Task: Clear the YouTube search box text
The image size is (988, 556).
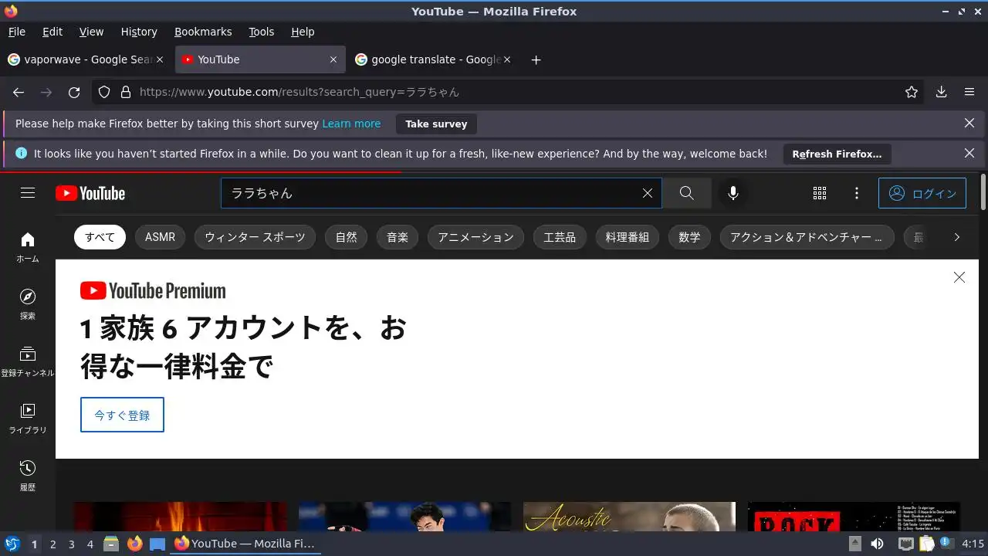Action: tap(648, 193)
